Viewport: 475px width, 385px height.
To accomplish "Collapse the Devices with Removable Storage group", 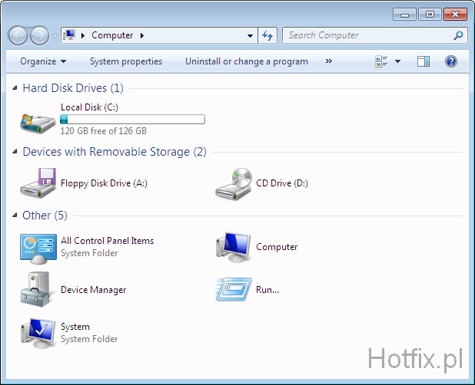I will [15, 152].
